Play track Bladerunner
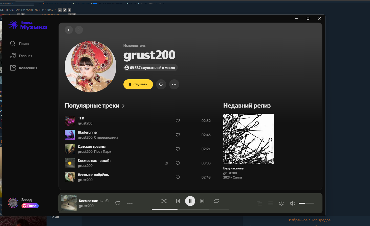Image resolution: width=370 pixels, height=226 pixels. tap(88, 132)
